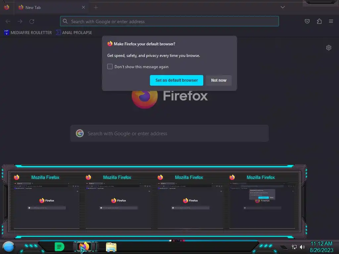Click the Firefox View icon in tab strip
Screen dimensions: 339x254
7,7
